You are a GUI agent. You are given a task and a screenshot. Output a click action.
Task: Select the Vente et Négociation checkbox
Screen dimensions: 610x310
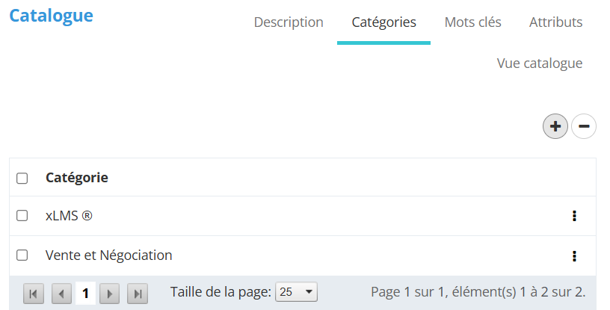(x=22, y=255)
